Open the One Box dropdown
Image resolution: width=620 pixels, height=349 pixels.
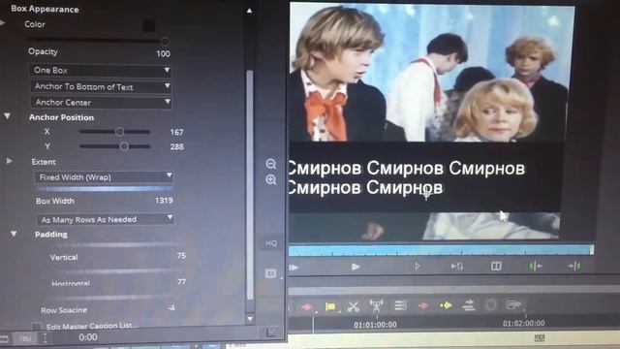101,71
